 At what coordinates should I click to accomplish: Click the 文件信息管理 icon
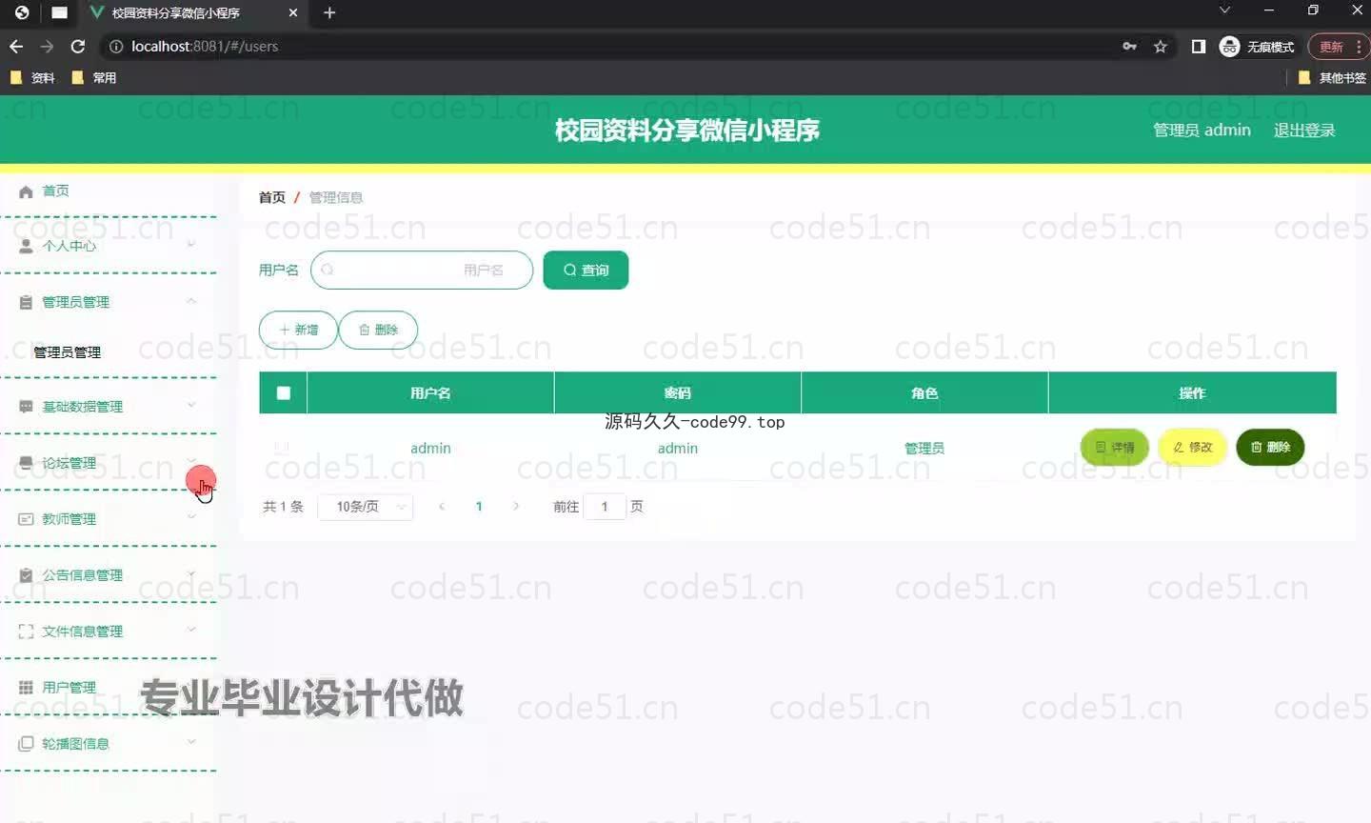point(26,632)
